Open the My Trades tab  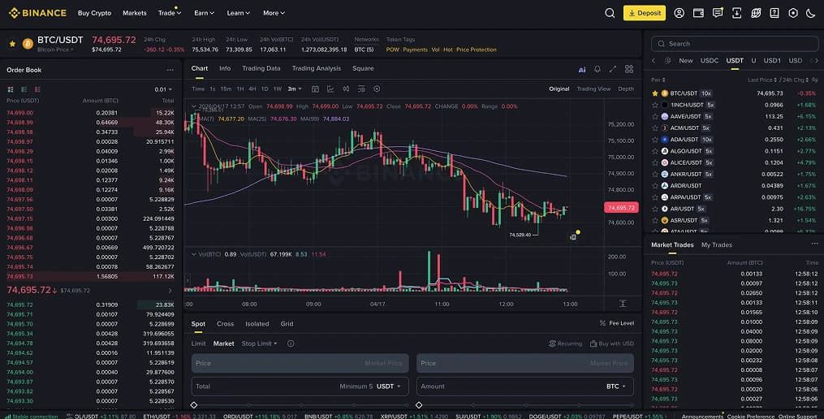pyautogui.click(x=716, y=245)
